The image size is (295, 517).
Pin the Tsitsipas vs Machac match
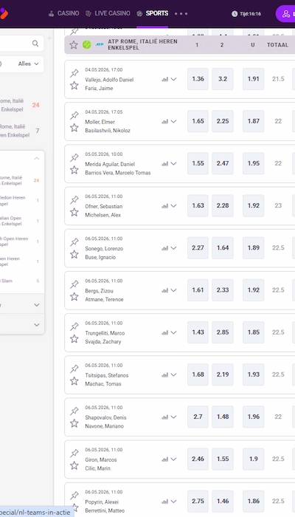point(74,369)
